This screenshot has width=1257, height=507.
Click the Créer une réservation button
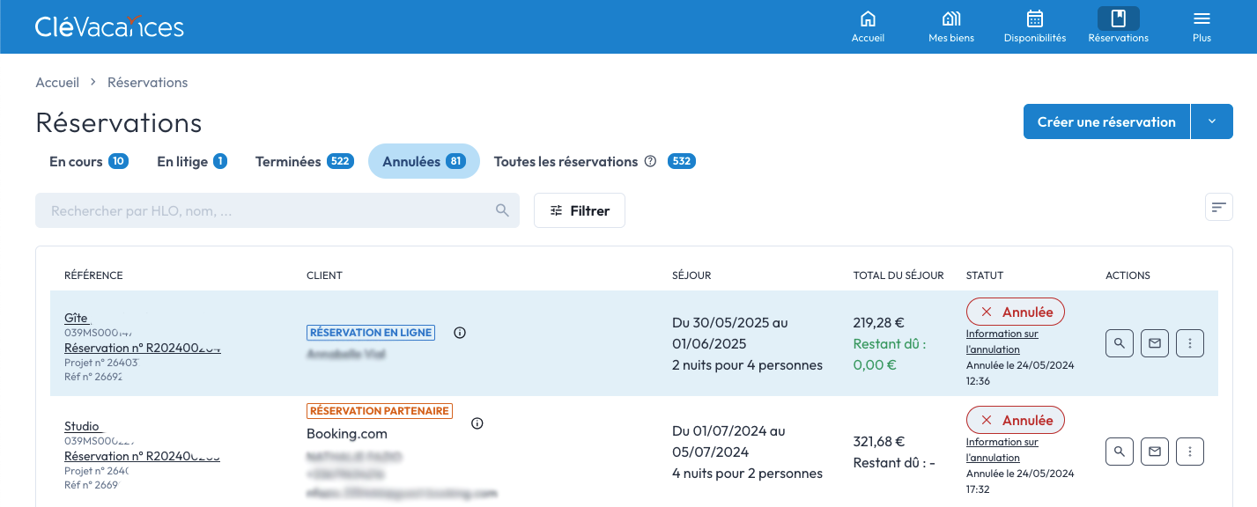(1106, 121)
